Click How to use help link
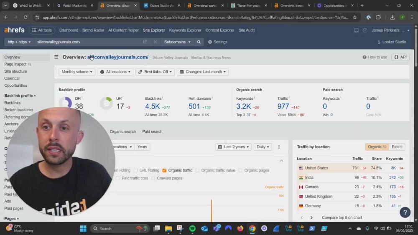Image resolution: width=418 pixels, height=235 pixels. [375, 57]
